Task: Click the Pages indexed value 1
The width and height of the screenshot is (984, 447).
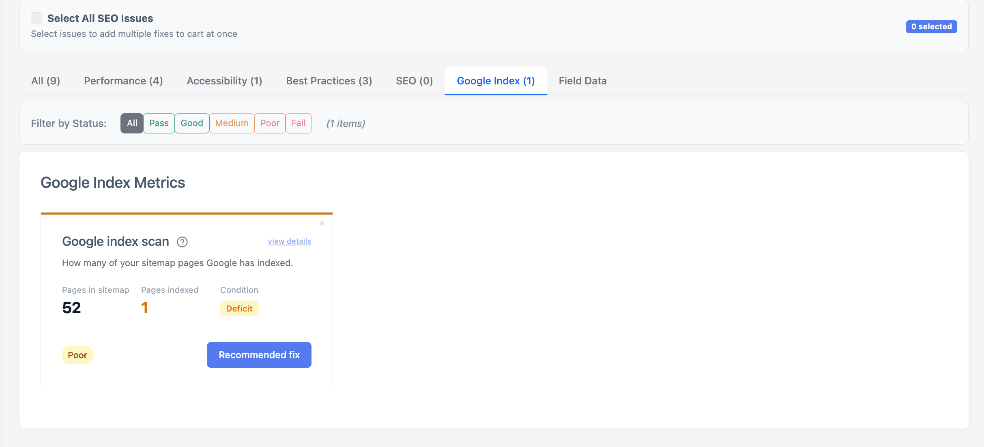Action: tap(144, 308)
